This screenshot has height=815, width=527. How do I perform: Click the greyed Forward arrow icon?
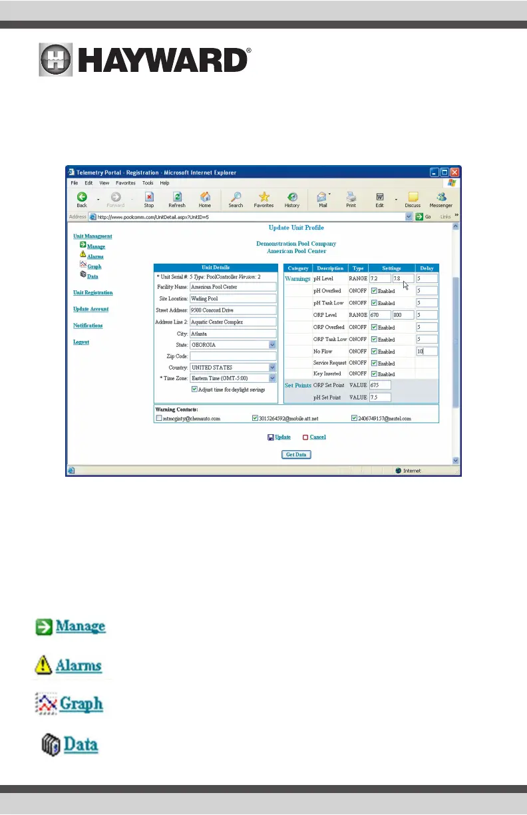tap(115, 196)
